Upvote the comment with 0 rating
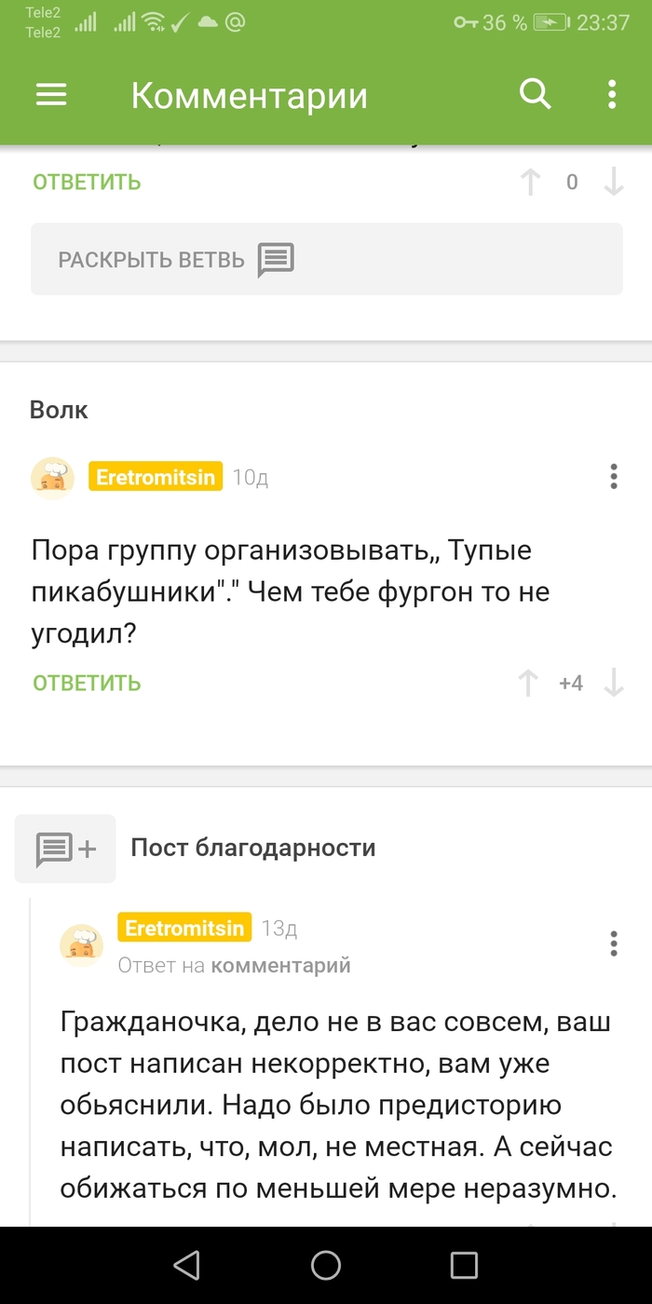 click(530, 182)
